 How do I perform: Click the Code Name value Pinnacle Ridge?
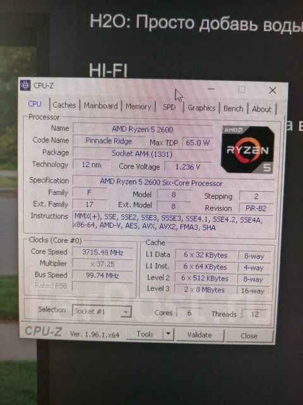pos(109,140)
